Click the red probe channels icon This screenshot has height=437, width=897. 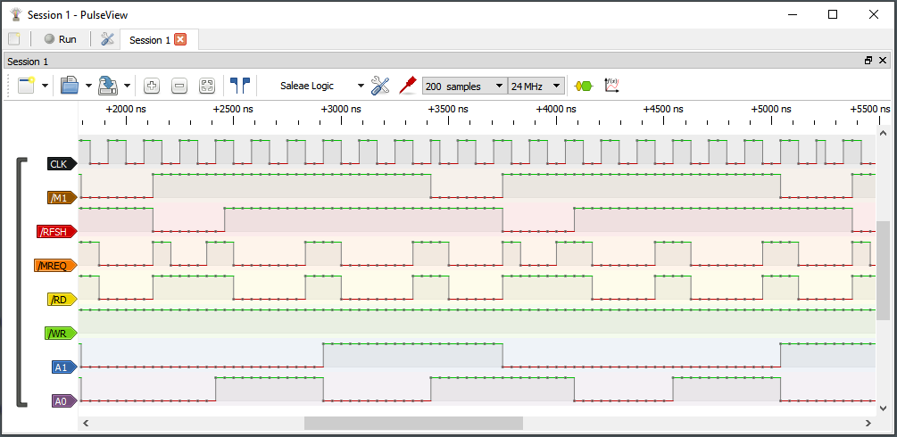point(408,86)
